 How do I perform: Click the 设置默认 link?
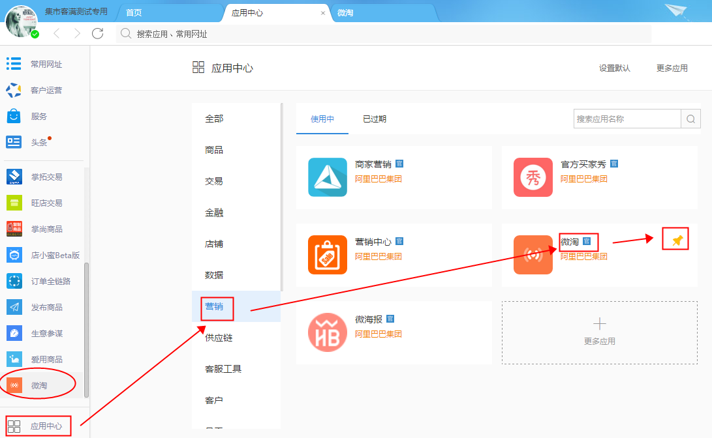pos(614,68)
